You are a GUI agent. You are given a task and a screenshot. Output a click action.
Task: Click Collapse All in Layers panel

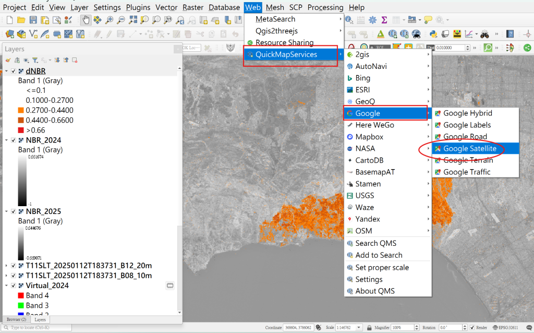tap(66, 61)
